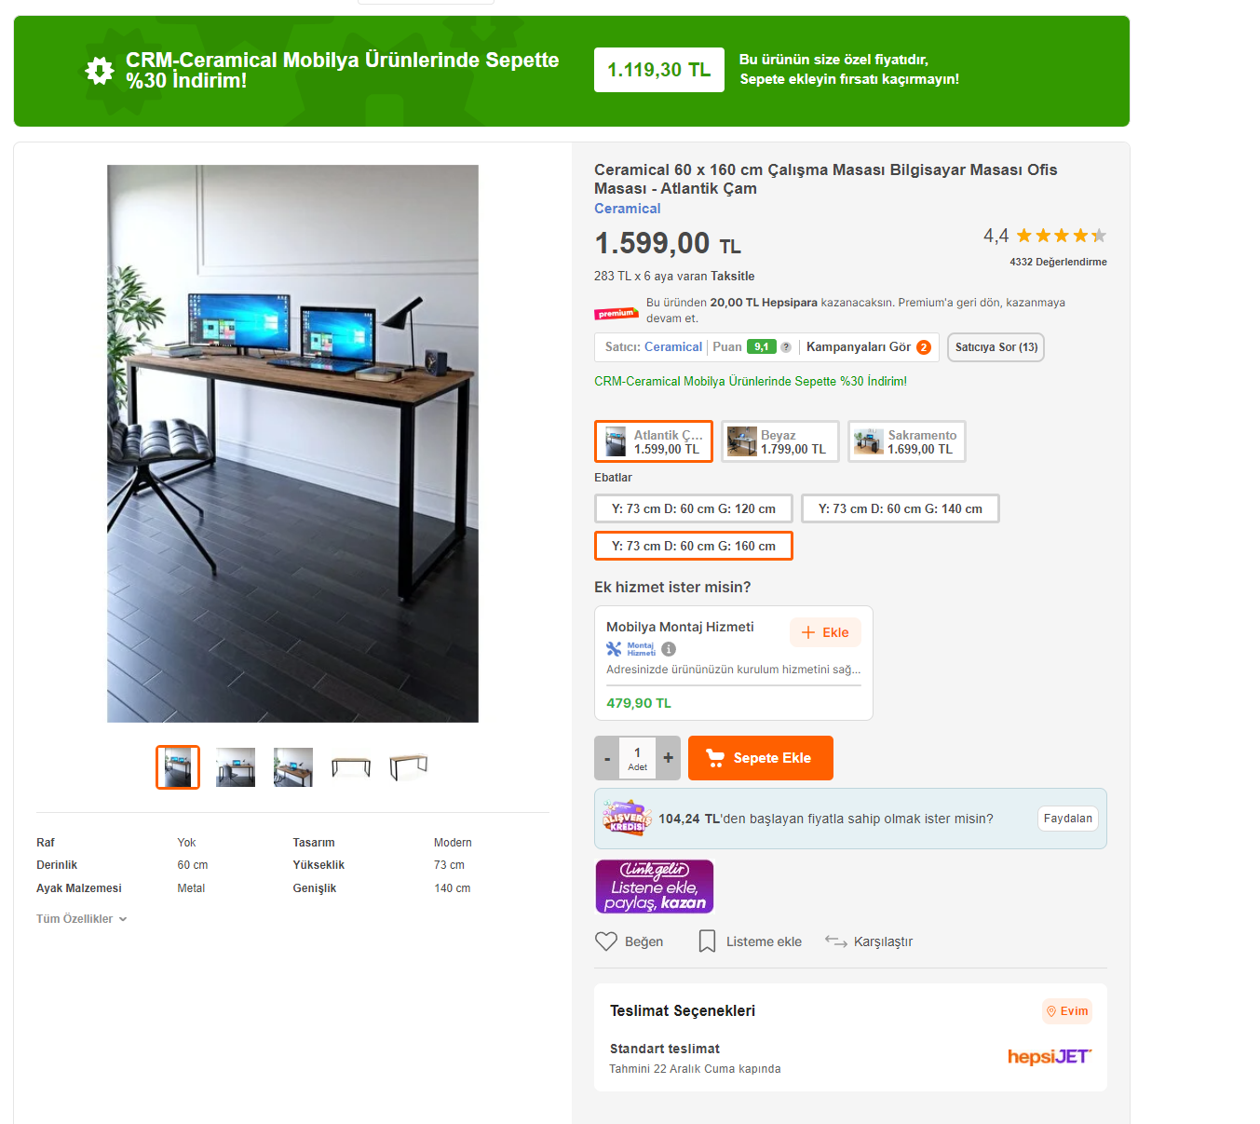The height and width of the screenshot is (1124, 1260).
Task: Decrease quantity with the minus button
Action: pos(607,758)
